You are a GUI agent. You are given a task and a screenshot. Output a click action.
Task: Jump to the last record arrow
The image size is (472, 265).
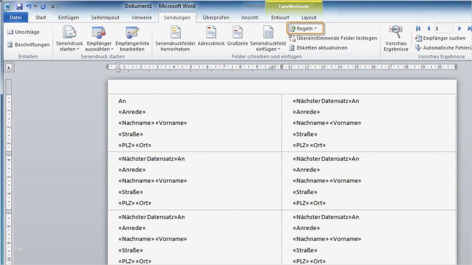tap(469, 28)
